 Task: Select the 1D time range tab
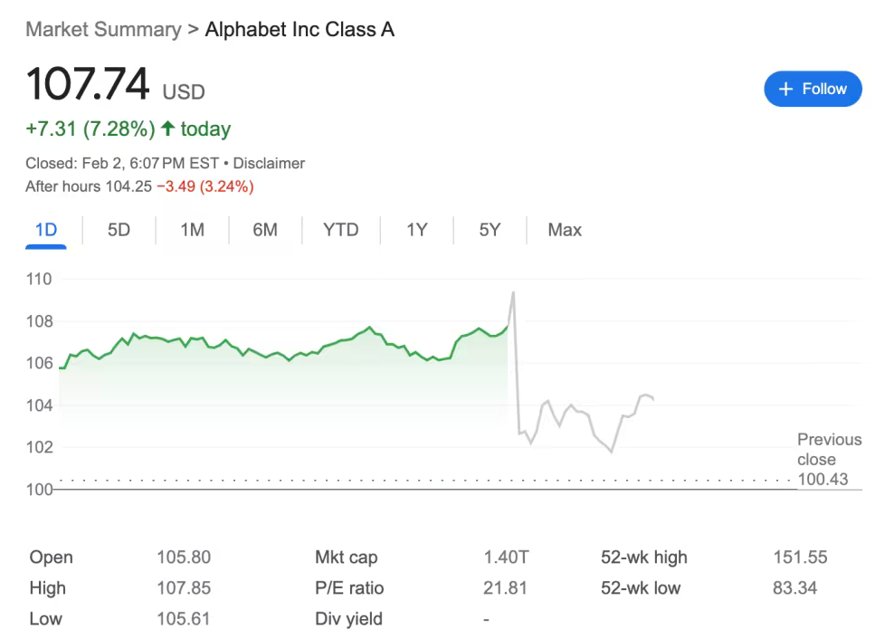point(46,230)
